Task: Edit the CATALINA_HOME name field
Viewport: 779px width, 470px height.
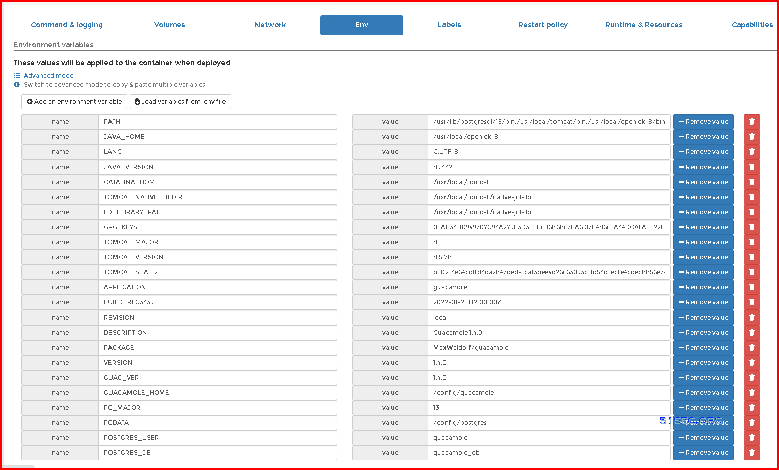Action: click(217, 182)
